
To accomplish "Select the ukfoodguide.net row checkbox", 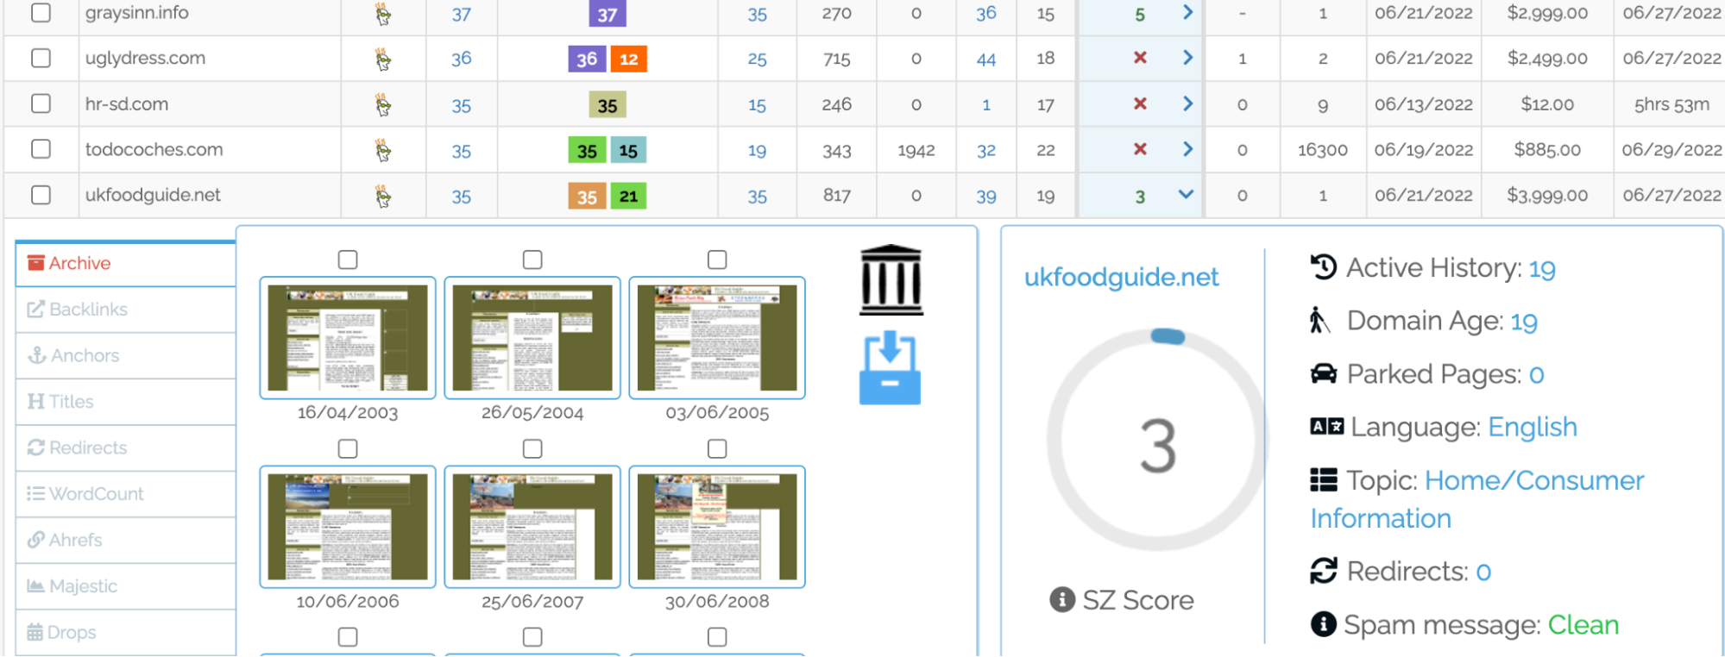I will (41, 195).
